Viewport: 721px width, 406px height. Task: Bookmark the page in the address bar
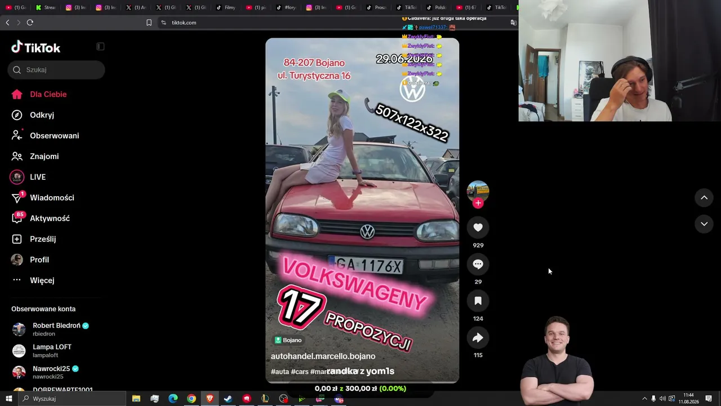149,23
